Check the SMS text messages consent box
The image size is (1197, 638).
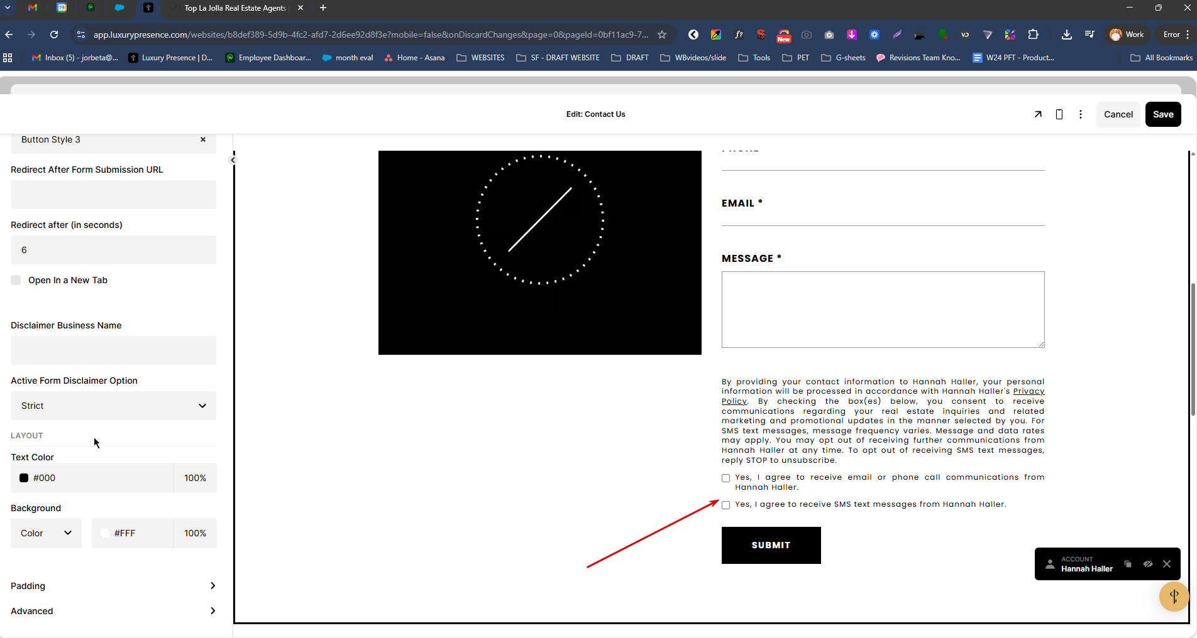tap(726, 505)
